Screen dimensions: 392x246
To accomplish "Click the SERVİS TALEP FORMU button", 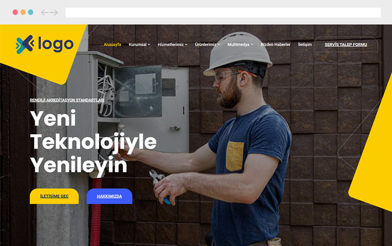I will [x=346, y=44].
